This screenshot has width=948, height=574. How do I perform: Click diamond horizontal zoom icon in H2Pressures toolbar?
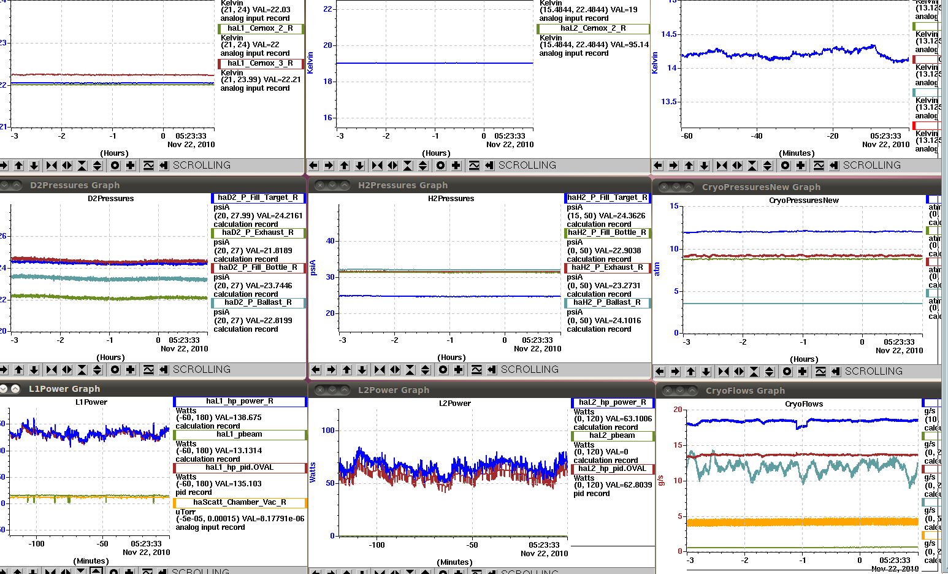pos(395,370)
